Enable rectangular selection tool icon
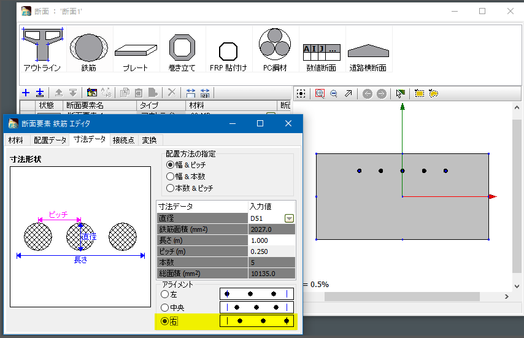This screenshot has width=524, height=338. [x=420, y=93]
